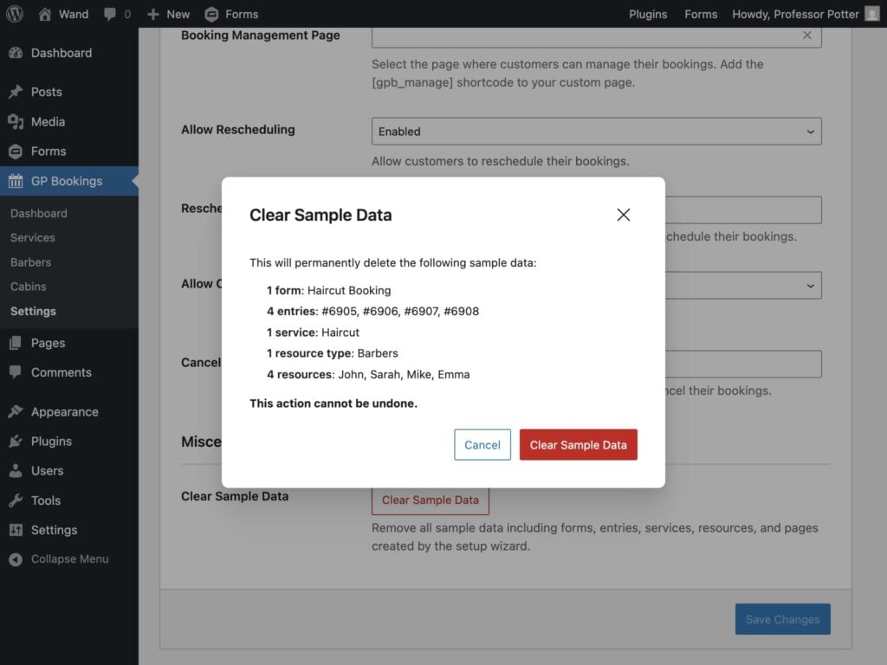
Task: Go to Services in GP Bookings submenu
Action: [33, 237]
